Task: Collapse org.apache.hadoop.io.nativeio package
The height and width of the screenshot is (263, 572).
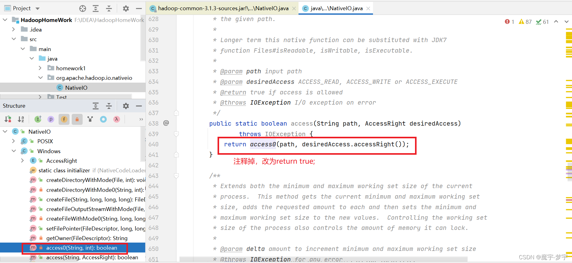Action: (x=40, y=78)
